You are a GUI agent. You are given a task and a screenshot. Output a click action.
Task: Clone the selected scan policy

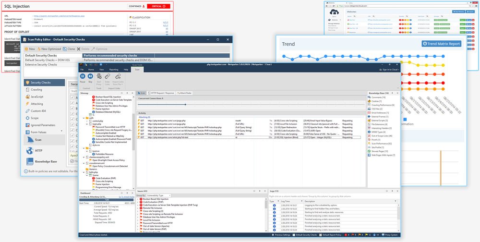pos(69,48)
